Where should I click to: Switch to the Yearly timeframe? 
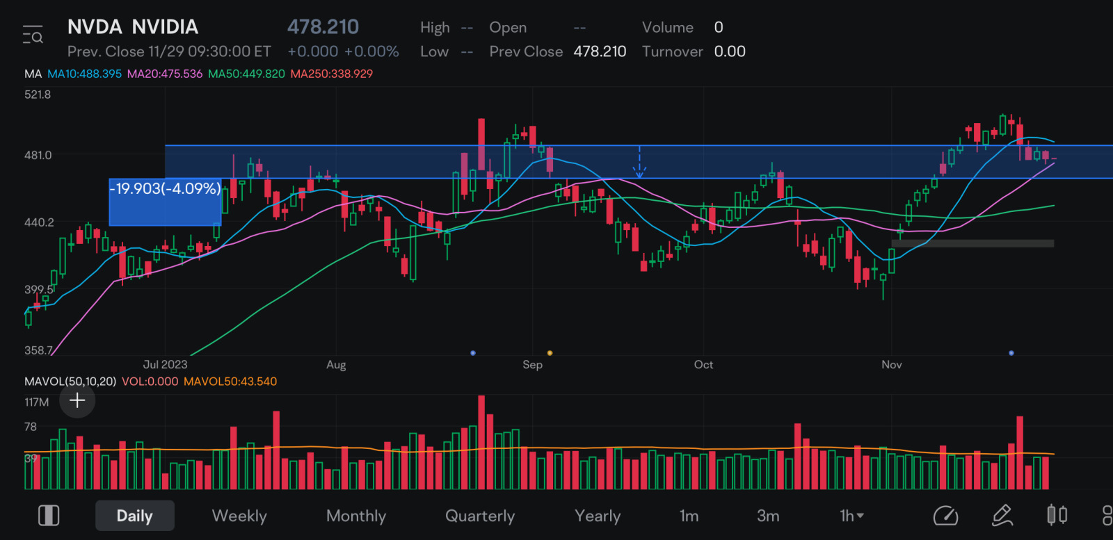tap(598, 516)
